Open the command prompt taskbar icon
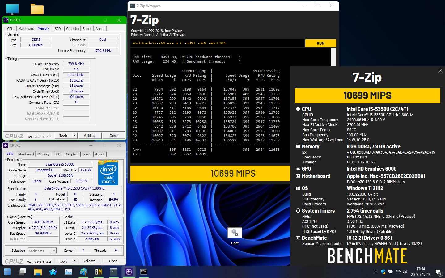445x278 pixels. click(144, 272)
